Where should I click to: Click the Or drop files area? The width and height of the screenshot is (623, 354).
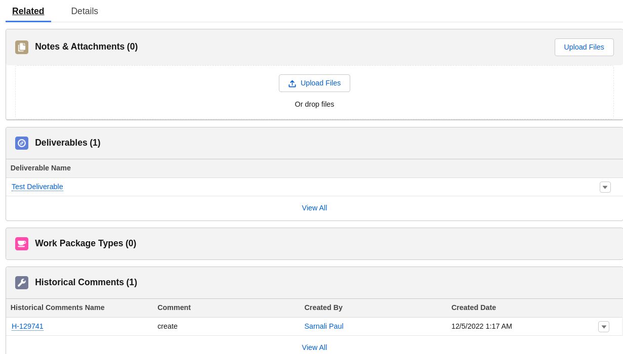314,104
